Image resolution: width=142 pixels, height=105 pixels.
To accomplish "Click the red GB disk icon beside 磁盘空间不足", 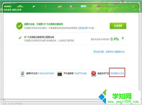I will (94, 74).
